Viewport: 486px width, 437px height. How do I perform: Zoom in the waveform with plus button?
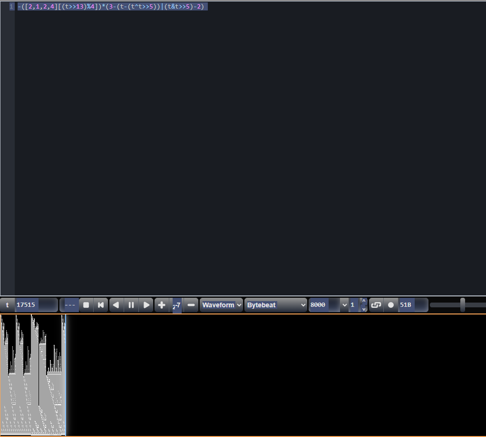[162, 305]
